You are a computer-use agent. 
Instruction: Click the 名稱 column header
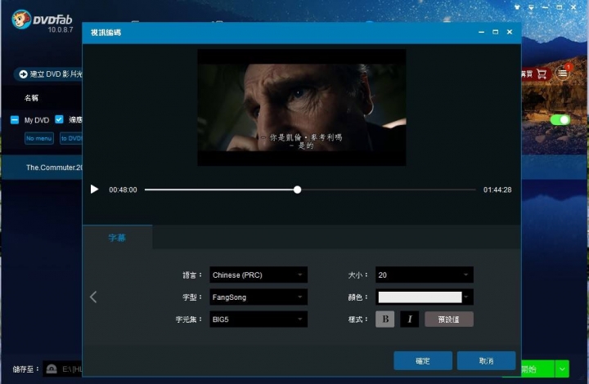[31, 98]
